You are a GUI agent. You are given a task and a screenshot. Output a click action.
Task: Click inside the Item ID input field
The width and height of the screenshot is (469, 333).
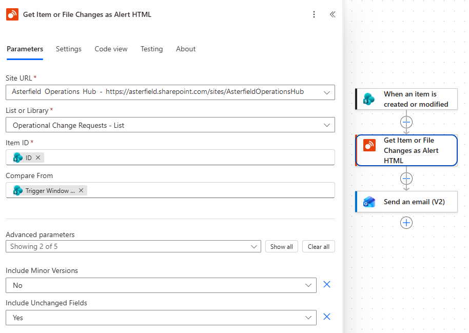click(x=170, y=158)
